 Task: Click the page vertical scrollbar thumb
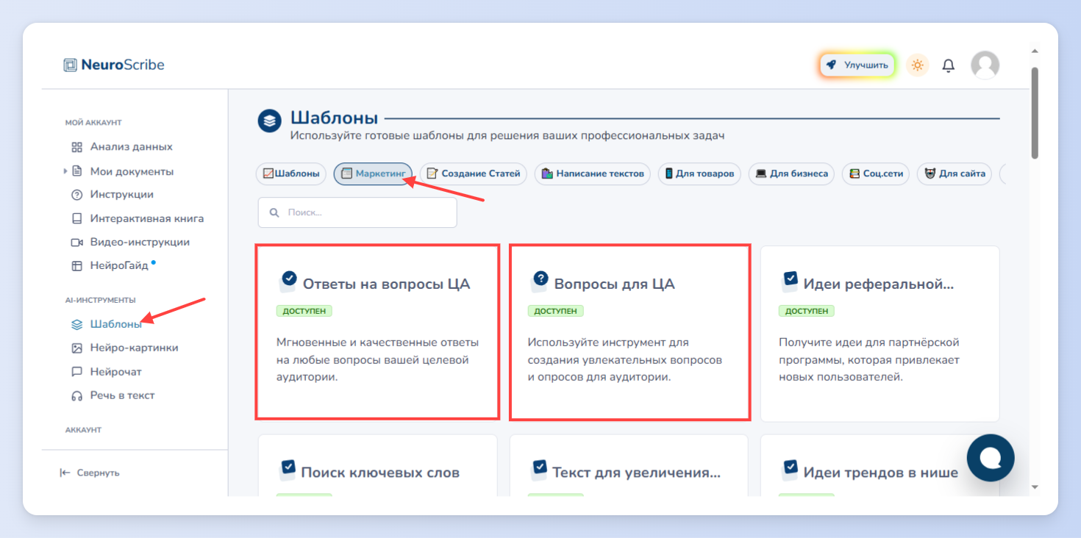click(x=1035, y=112)
